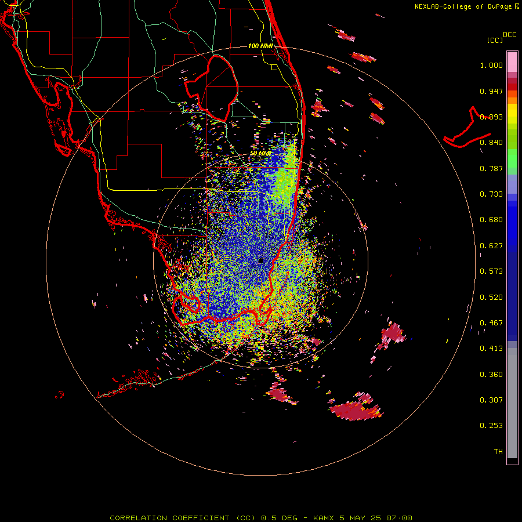Click the 0.627 color scale value
This screenshot has width=522, height=522.
point(491,246)
